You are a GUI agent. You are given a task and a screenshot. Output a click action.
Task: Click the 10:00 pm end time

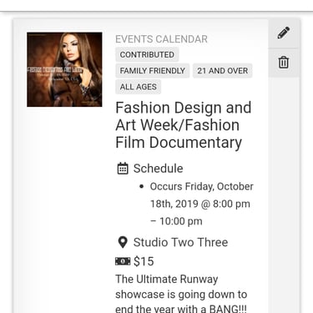[181, 221]
